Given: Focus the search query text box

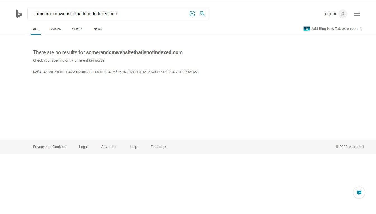Looking at the screenshot, I should tap(109, 14).
